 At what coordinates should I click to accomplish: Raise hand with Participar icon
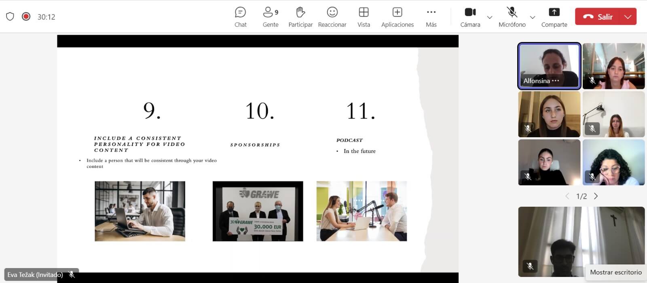(300, 17)
